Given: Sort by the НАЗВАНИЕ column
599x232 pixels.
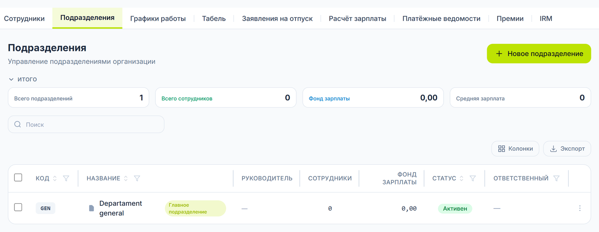Looking at the screenshot, I should click(x=126, y=179).
